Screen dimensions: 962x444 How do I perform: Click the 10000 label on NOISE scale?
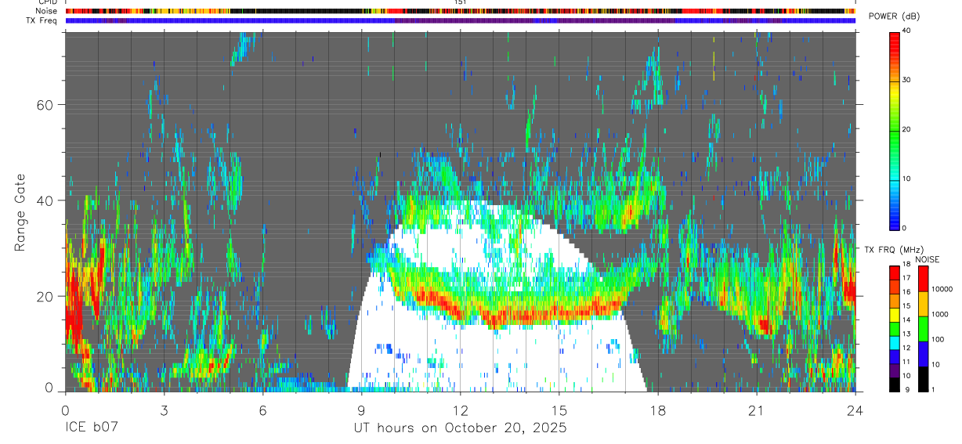pos(942,290)
